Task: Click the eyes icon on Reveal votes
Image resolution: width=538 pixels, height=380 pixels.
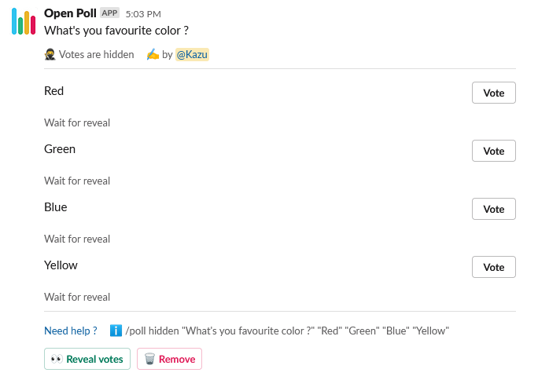Action: click(x=57, y=359)
